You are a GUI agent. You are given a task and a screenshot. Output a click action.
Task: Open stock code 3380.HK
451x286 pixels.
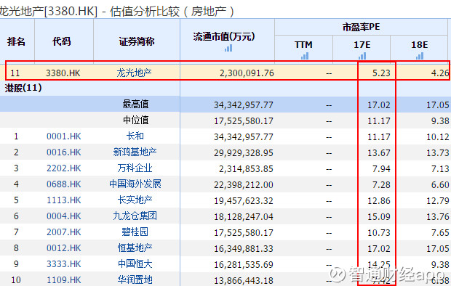[x=63, y=73]
